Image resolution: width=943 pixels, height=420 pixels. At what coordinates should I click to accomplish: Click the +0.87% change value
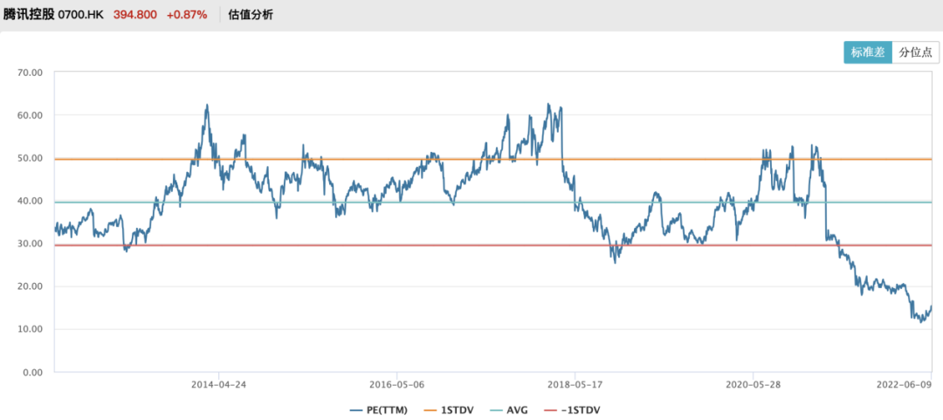(187, 15)
